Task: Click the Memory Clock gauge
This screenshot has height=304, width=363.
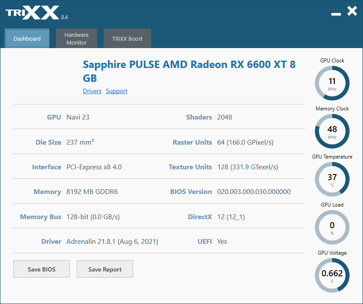Action: [332, 131]
